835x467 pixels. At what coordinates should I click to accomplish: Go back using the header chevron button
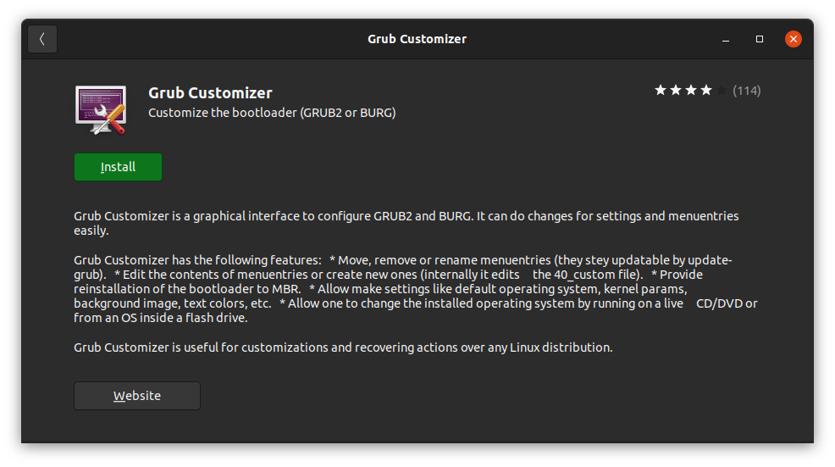42,39
